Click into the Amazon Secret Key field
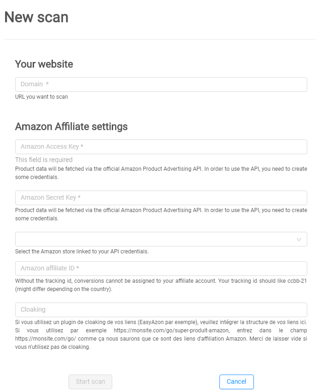The image size is (316, 392). pos(161,198)
